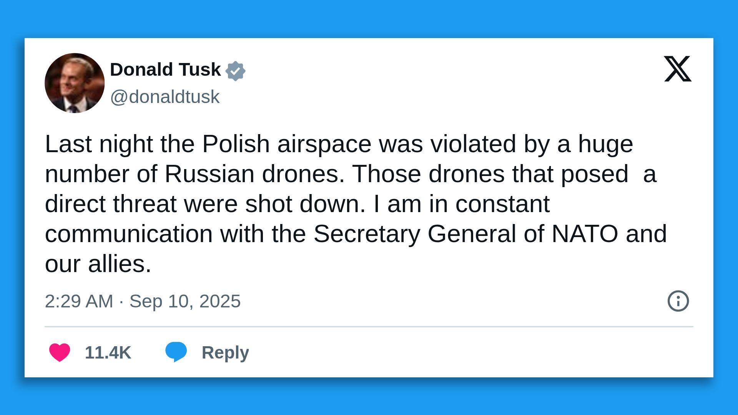
Task: Open the tweet info circle icon
Action: (678, 301)
